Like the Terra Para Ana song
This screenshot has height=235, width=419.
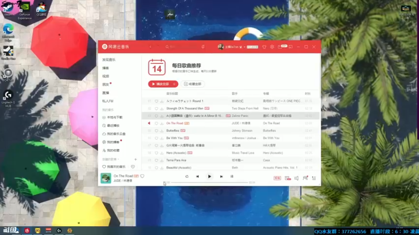coord(156,160)
